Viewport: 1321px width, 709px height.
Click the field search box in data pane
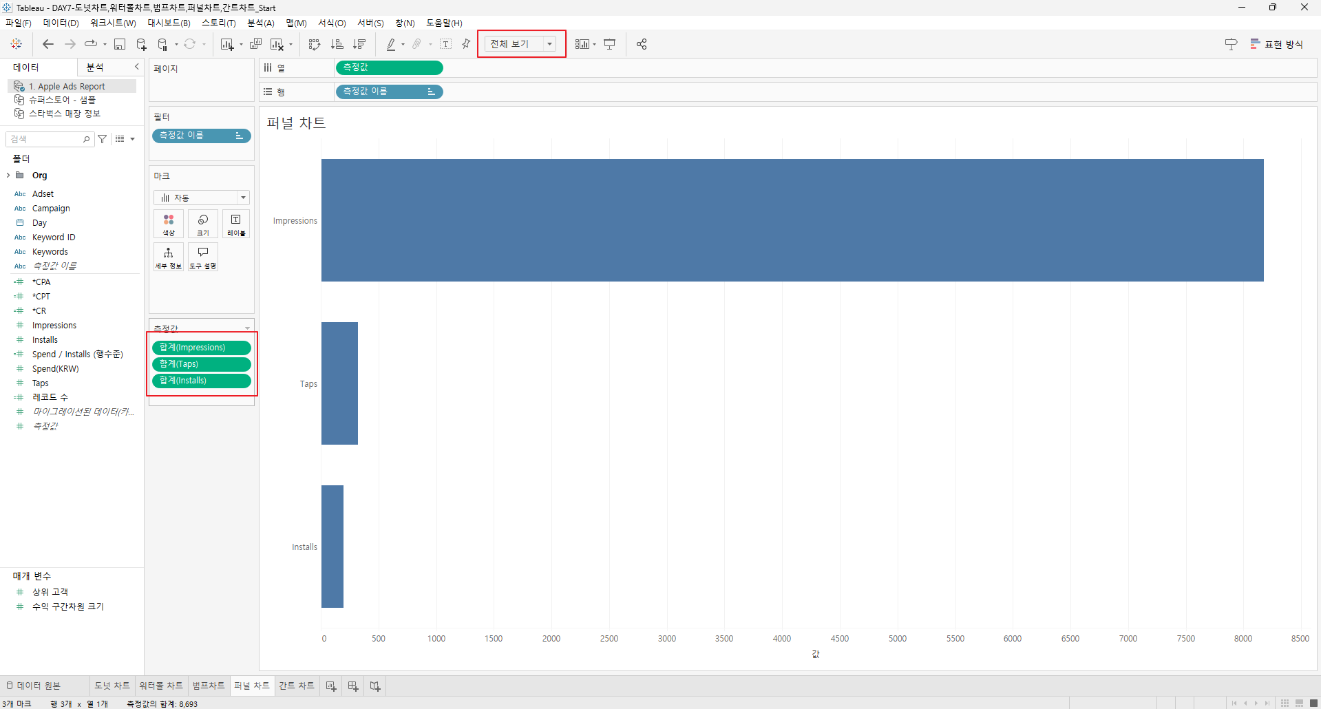pos(50,139)
